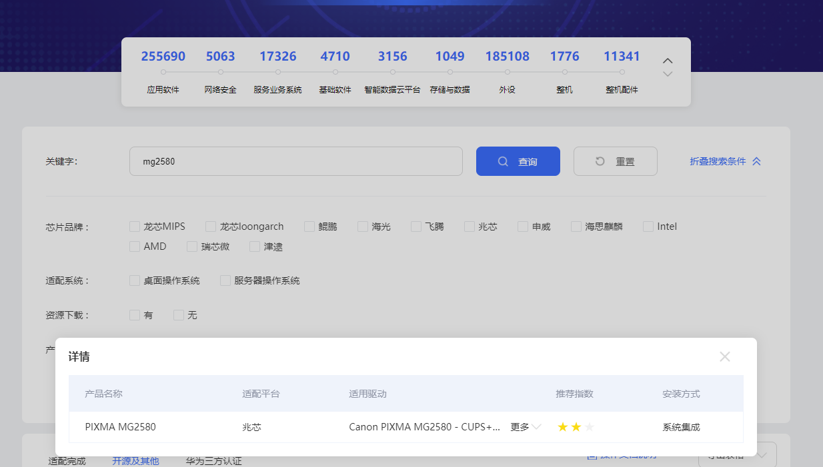Toggle the AMD checkbox

135,246
